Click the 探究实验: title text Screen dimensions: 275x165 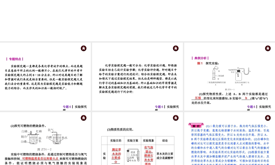[x=212, y=63]
